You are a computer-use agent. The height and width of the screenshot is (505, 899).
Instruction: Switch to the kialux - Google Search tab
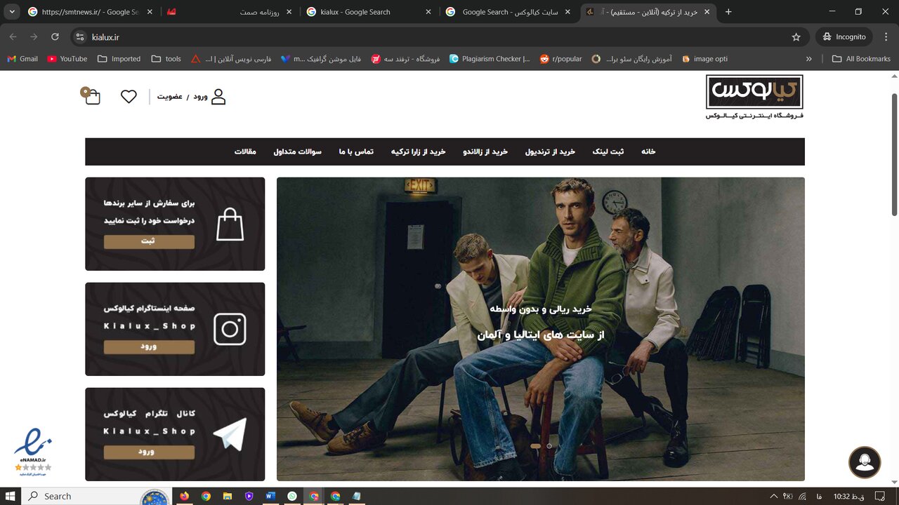click(x=365, y=12)
